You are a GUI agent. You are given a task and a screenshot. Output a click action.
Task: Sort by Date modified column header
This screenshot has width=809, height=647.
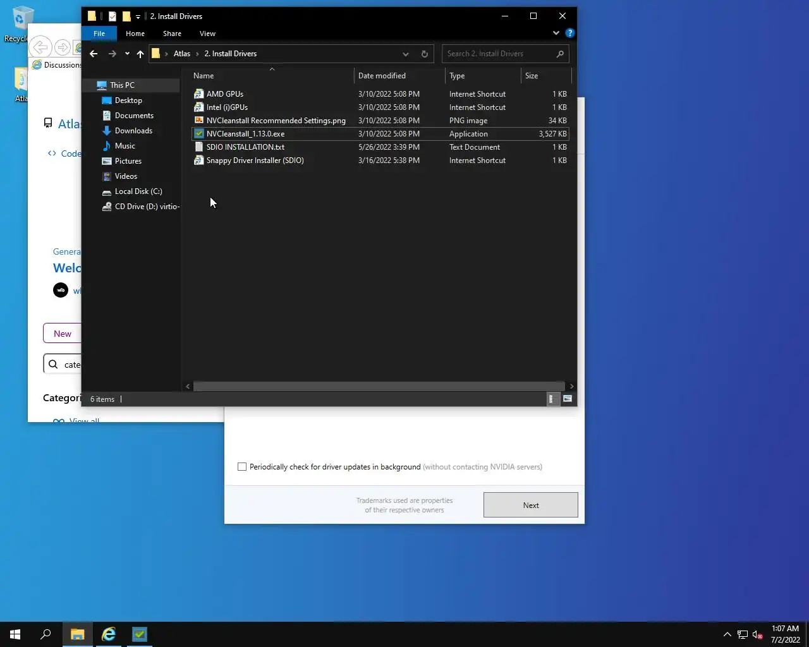click(399, 76)
